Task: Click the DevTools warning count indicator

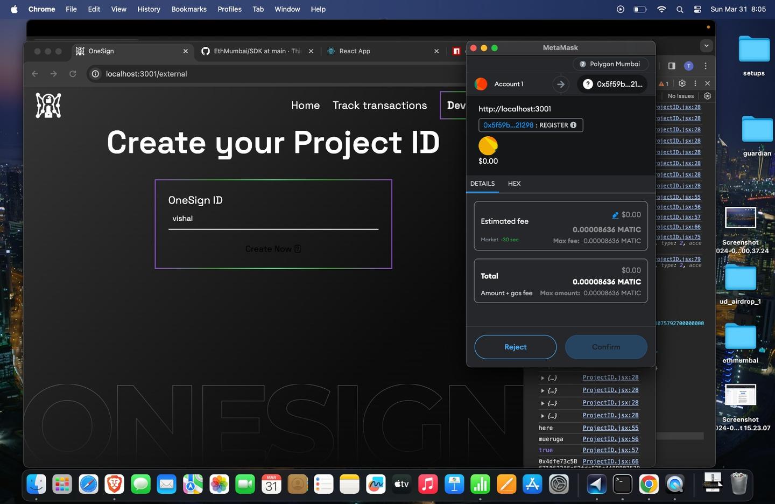Action: click(x=664, y=83)
